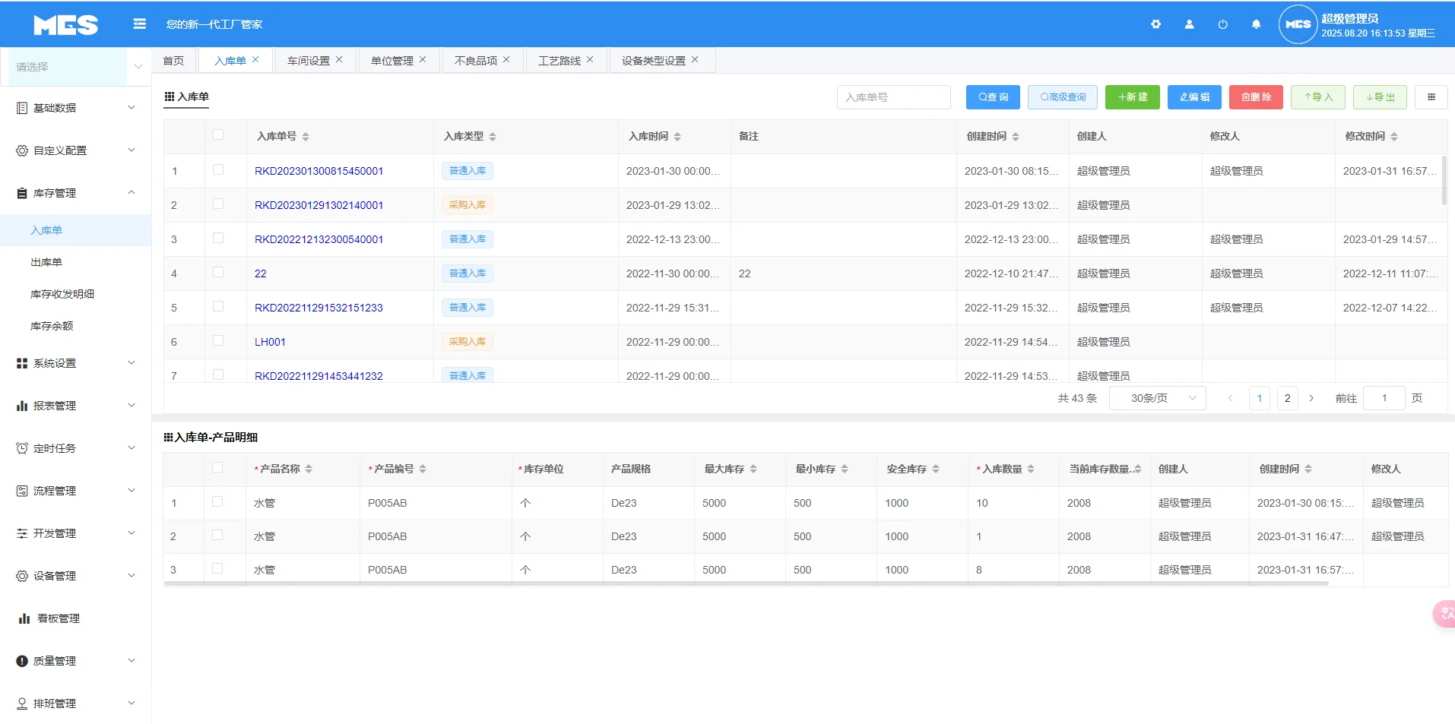Open warehouse entry LH001 link

pos(270,341)
